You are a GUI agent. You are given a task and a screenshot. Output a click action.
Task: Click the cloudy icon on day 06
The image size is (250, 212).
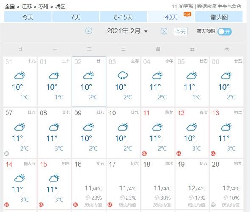[x=226, y=75]
